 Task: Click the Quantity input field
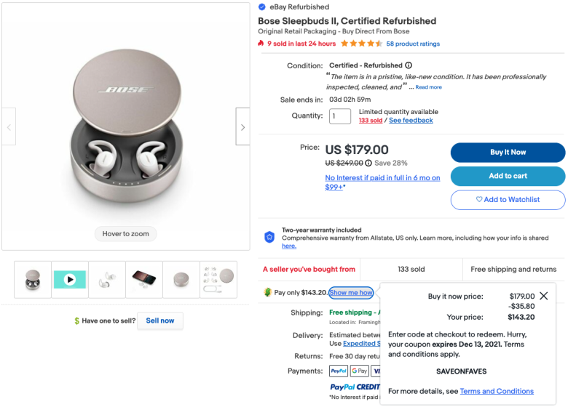click(x=340, y=116)
